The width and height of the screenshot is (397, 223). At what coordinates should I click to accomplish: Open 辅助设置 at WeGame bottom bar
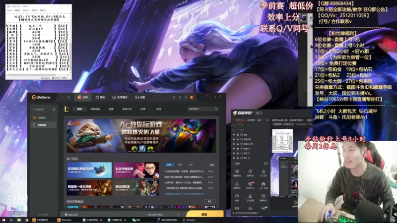[x=71, y=215]
